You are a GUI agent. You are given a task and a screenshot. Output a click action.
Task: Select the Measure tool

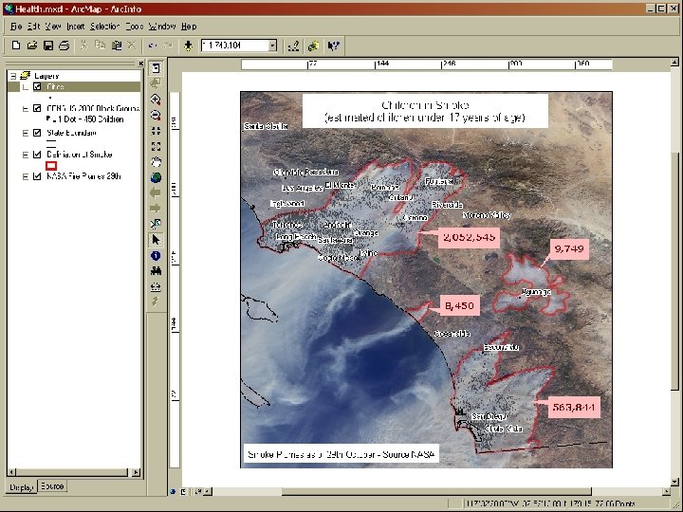(x=156, y=286)
